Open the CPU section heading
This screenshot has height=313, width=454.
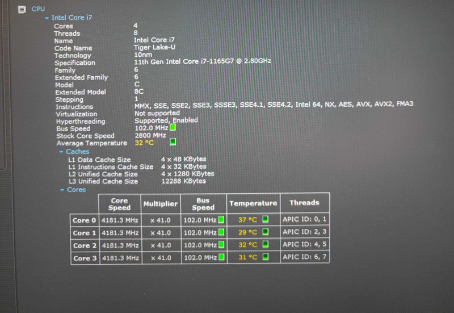(x=38, y=9)
